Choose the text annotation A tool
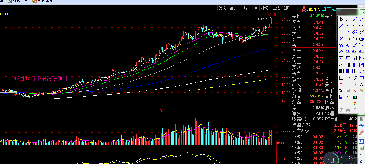 coord(361,84)
